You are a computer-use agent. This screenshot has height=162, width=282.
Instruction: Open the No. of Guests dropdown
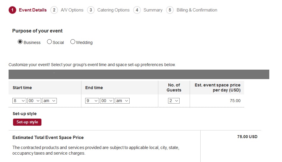coord(174,101)
